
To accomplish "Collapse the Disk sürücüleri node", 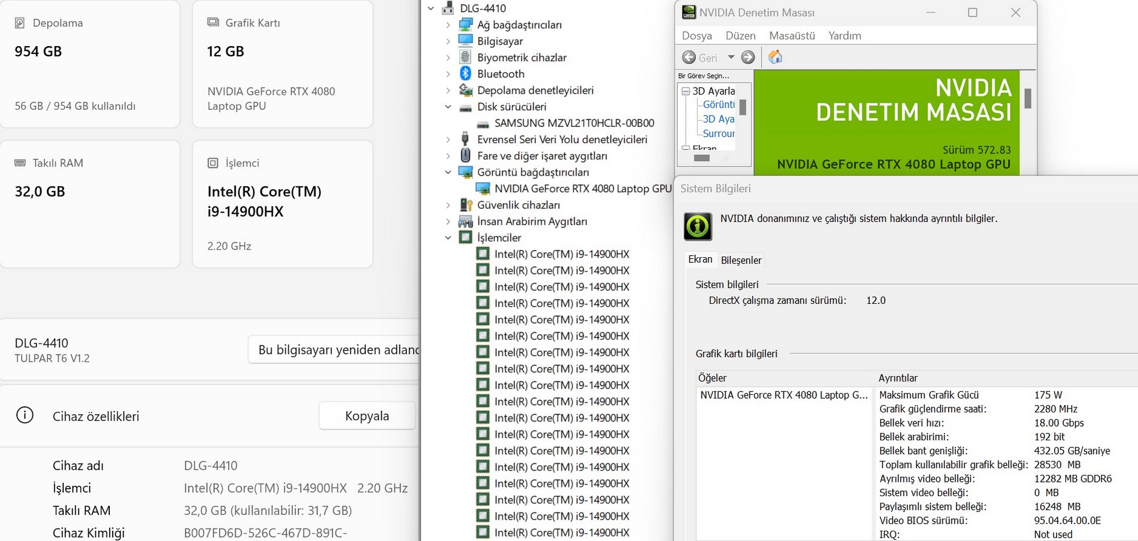I will [448, 107].
